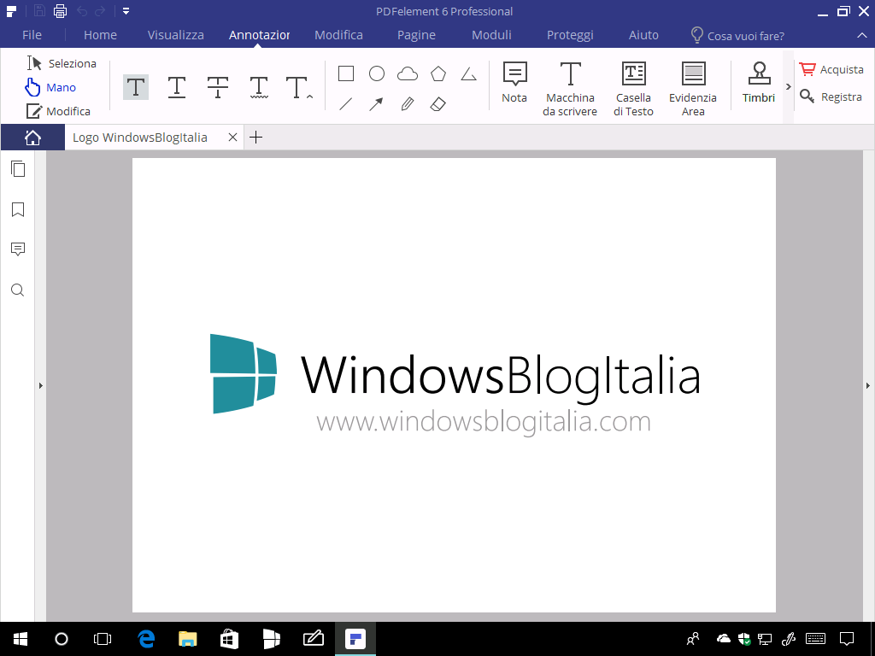Switch to the Proteggi tab
The image size is (875, 656).
coord(570,34)
